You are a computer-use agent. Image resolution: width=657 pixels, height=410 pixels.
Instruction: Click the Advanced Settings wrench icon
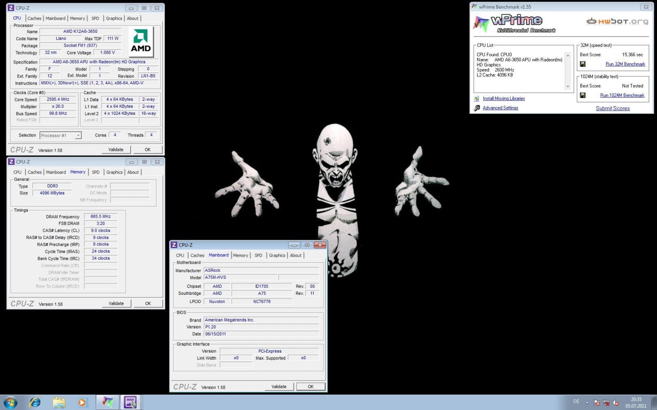[x=476, y=108]
